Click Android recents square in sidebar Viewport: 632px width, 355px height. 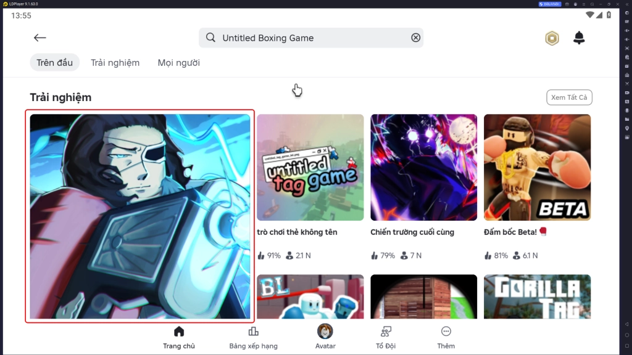tap(627, 346)
